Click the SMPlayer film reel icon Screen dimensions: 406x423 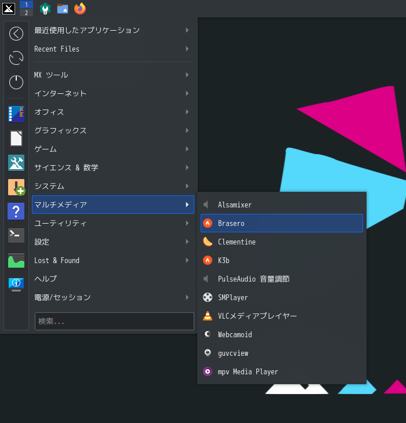[208, 297]
